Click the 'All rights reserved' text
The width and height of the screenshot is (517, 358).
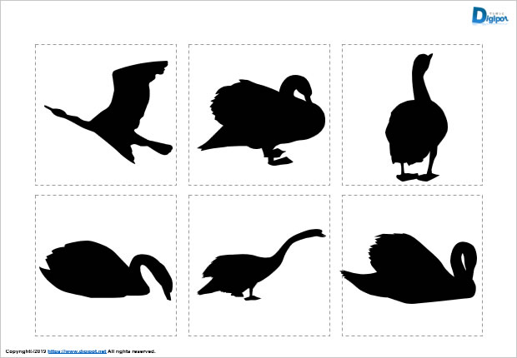point(132,352)
